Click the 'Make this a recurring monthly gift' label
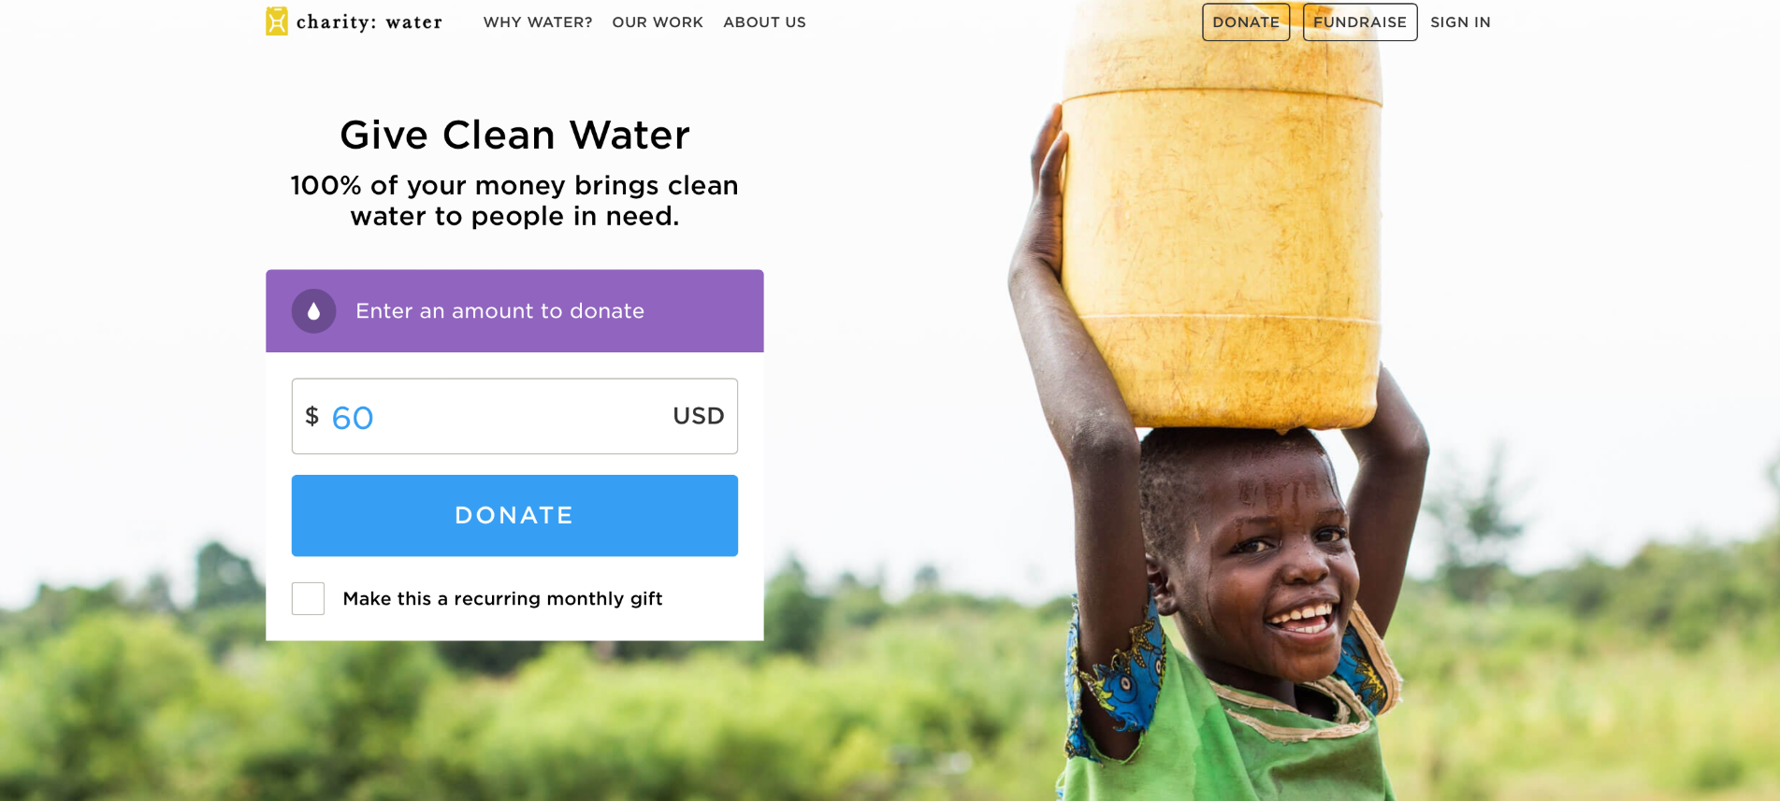This screenshot has height=801, width=1780. [x=502, y=598]
